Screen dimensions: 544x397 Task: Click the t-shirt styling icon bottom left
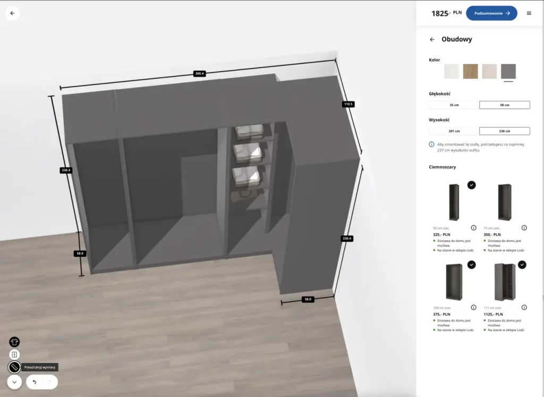point(14,342)
